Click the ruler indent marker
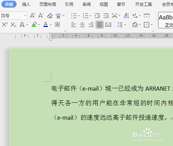 pyautogui.click(x=51, y=37)
